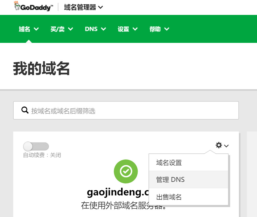Click the 在使用外部域名服务器 status text

click(123, 206)
